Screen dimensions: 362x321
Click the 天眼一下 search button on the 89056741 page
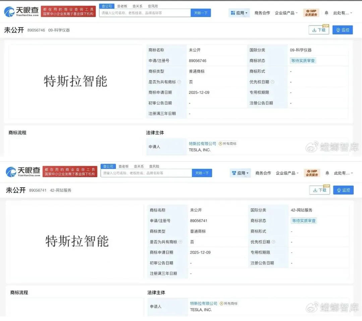tap(202, 173)
